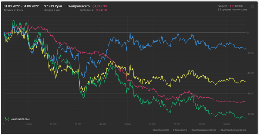
Task: Click the -$1,000 y-axis label
Action: pos(250,53)
